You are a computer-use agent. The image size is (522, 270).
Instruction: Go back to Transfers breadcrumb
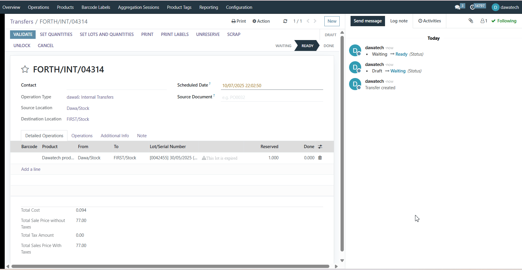(x=22, y=21)
